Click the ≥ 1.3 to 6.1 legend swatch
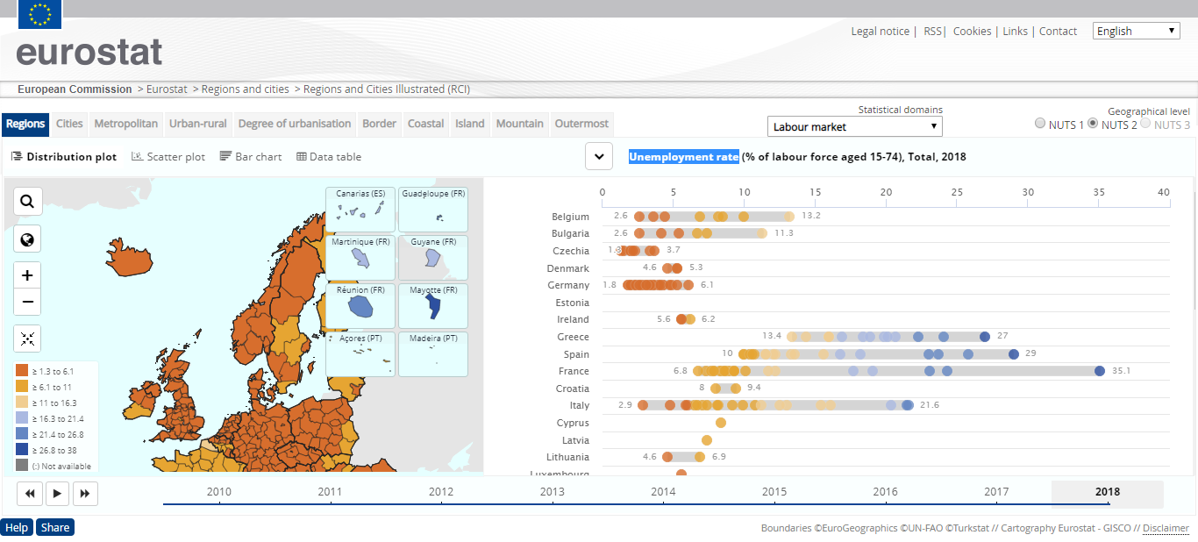 coord(22,371)
